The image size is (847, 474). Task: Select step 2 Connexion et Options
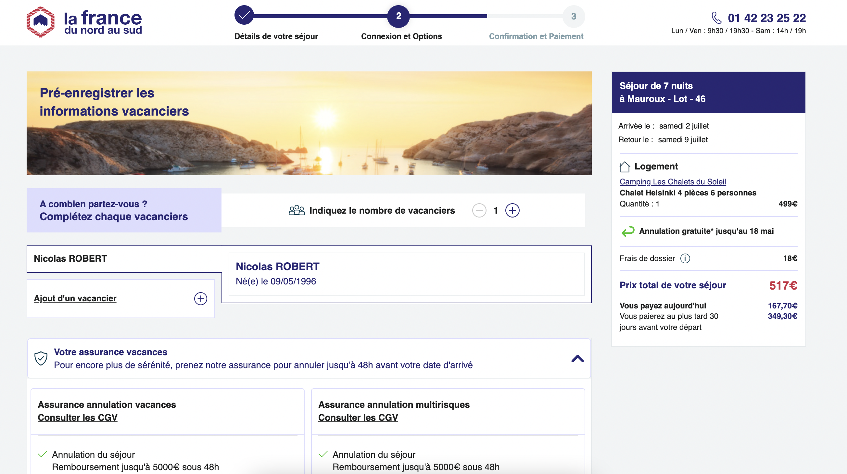coord(398,16)
